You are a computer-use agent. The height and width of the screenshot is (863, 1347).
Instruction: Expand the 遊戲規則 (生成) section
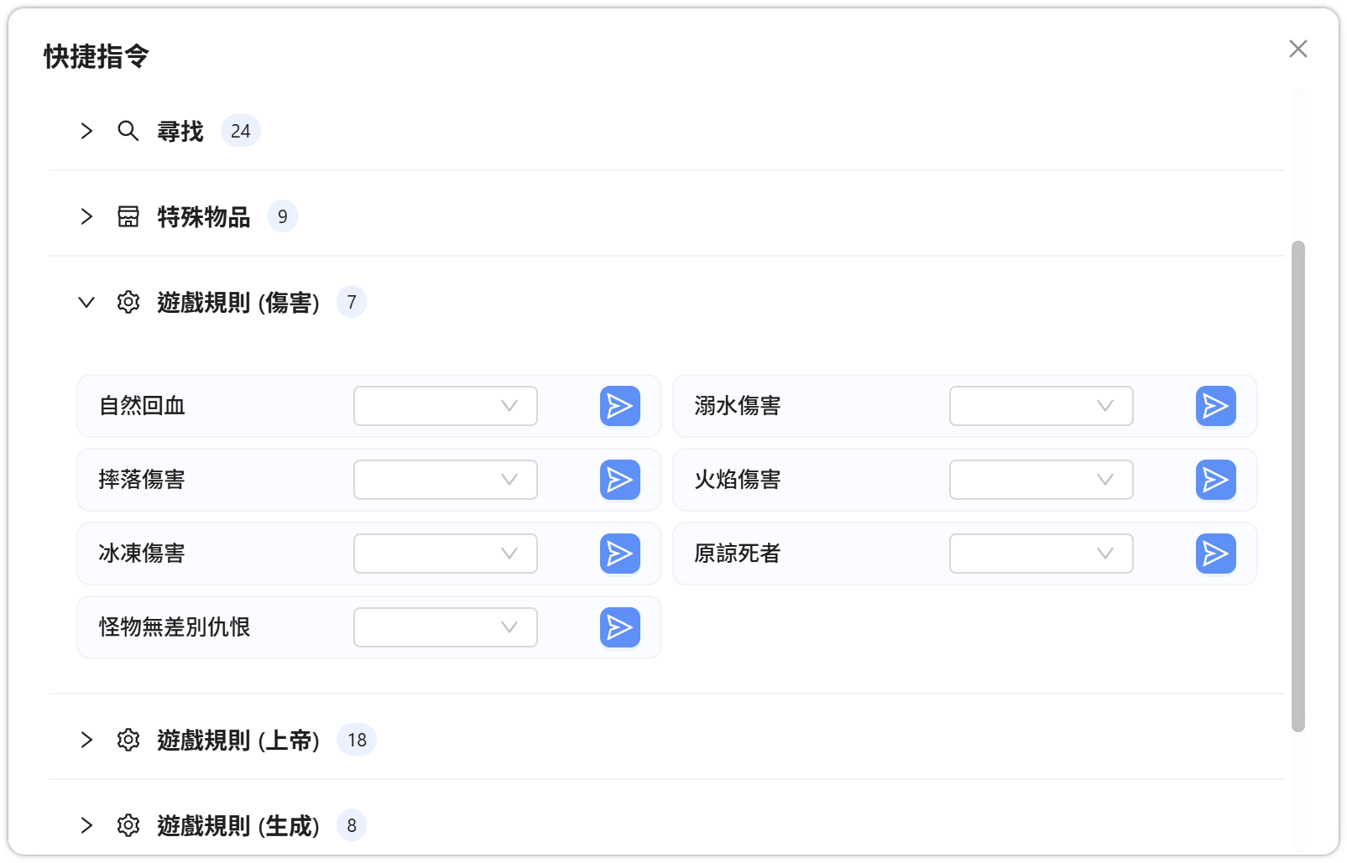86,825
